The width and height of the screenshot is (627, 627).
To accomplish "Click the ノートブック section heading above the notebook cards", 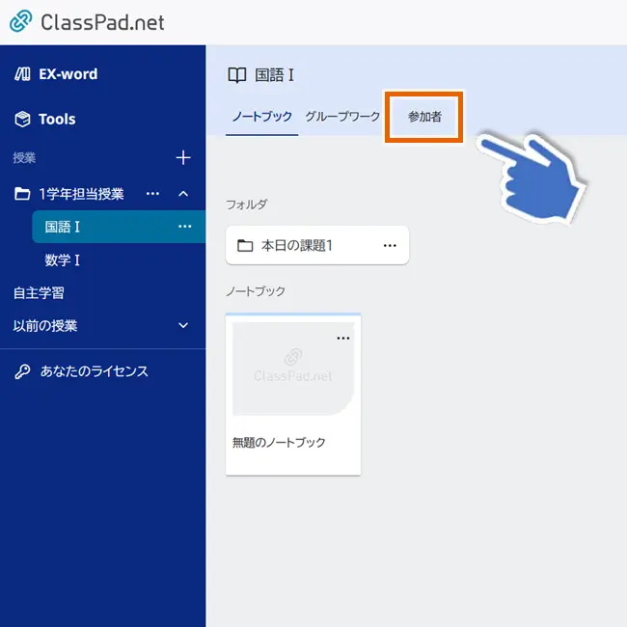I will pos(256,291).
